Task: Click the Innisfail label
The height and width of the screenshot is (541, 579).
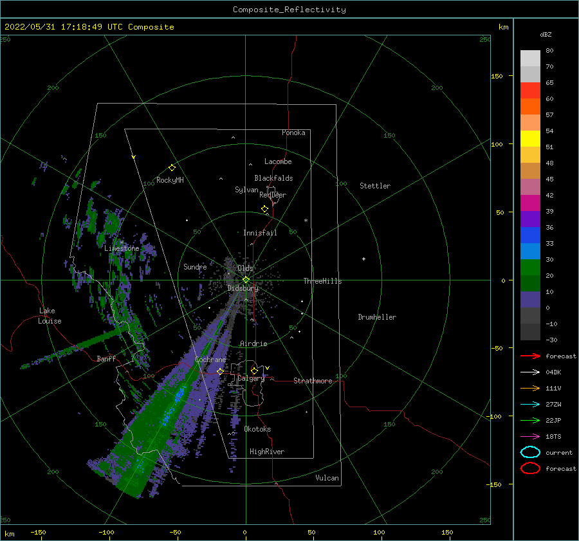Action: [260, 233]
